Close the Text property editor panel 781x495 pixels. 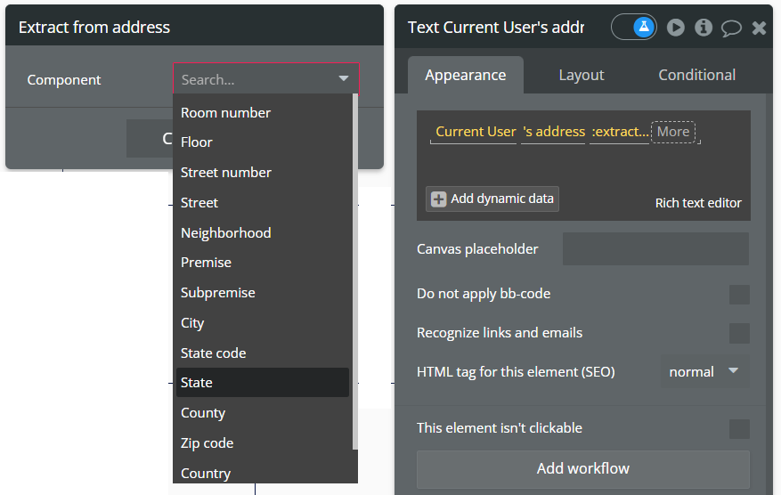759,28
